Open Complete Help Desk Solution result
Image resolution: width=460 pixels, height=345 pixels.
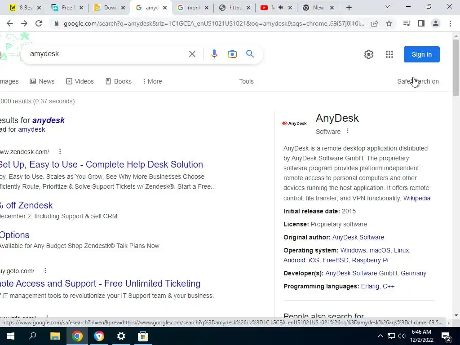coord(102,164)
